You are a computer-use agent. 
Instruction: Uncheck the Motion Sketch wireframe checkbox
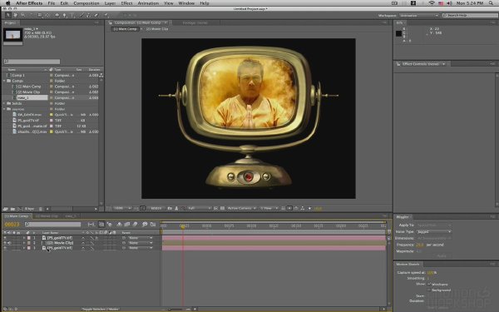[x=429, y=284]
